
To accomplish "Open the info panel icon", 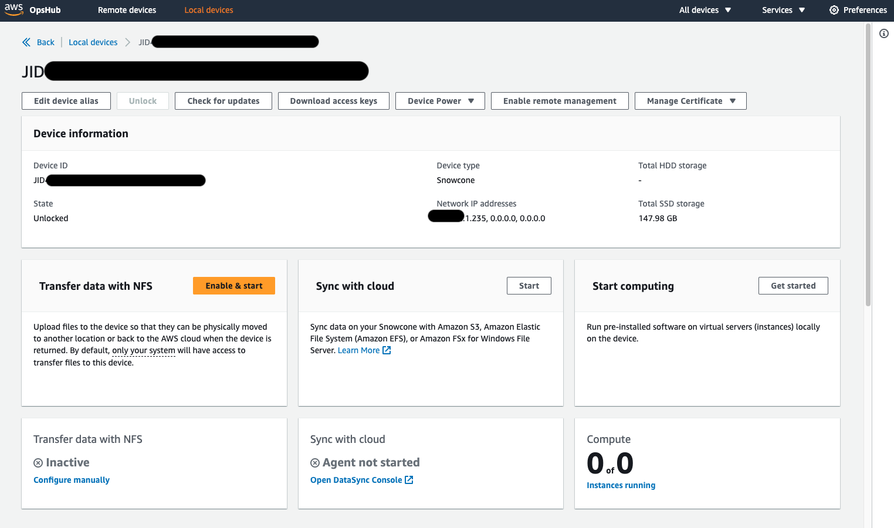I will [x=884, y=34].
